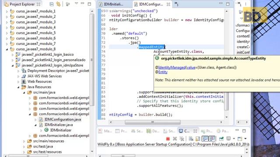Select IDMConfiguration.java in Project Explorer
The height and width of the screenshot is (157, 280).
(63, 119)
